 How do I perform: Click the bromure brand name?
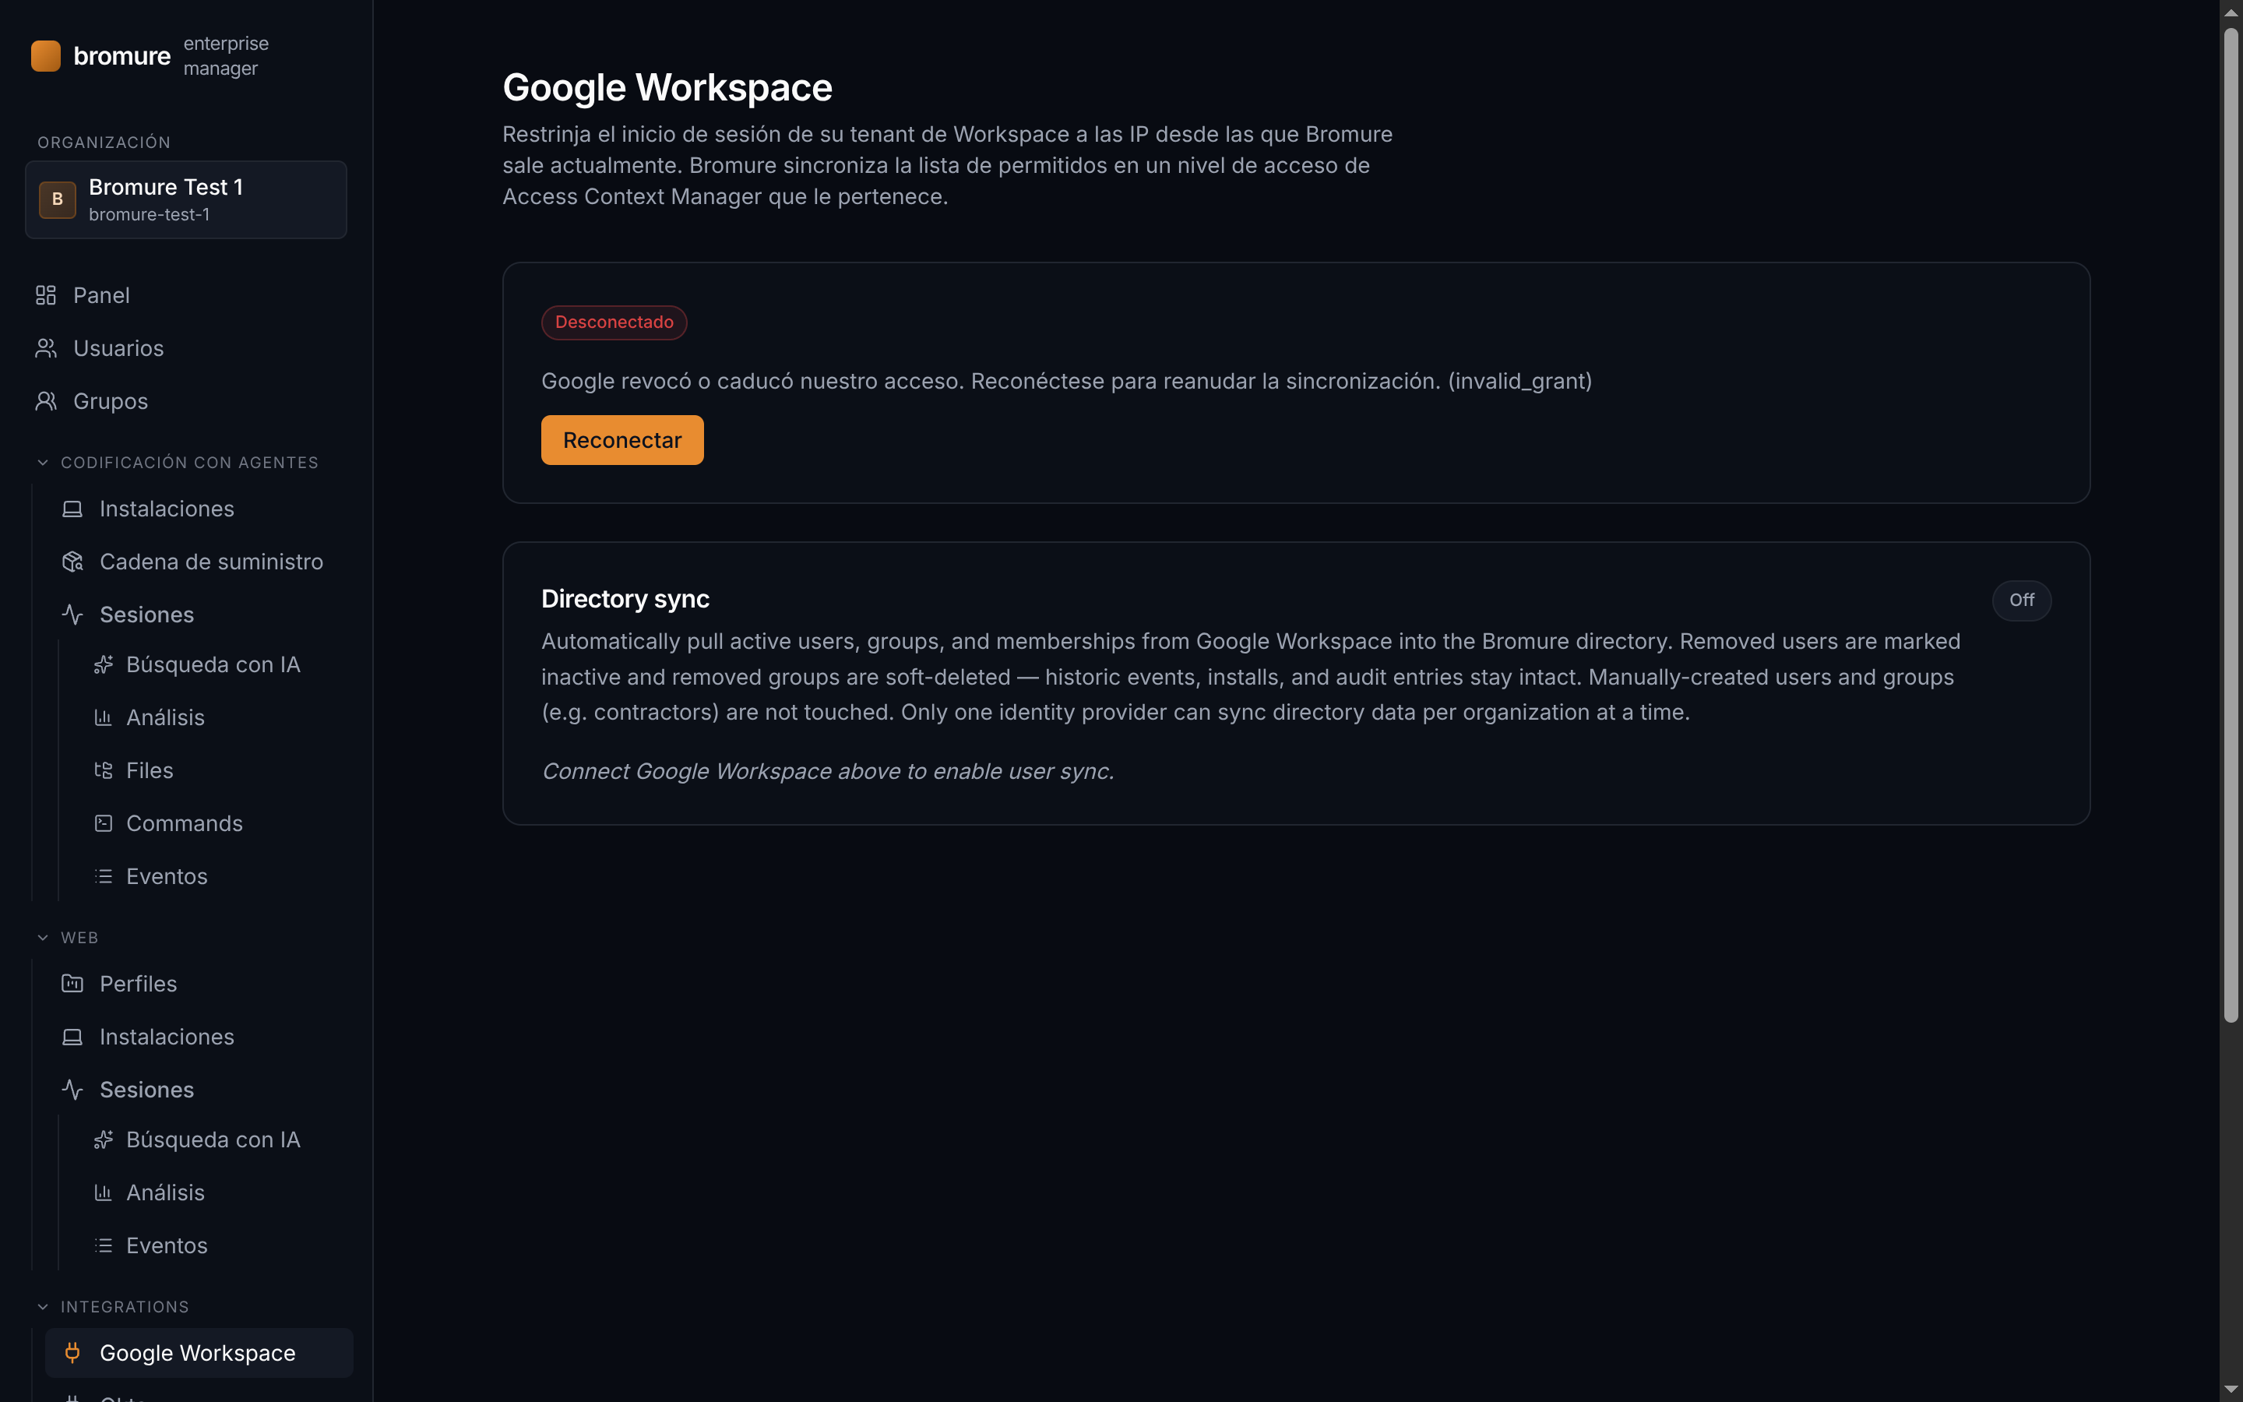(121, 55)
